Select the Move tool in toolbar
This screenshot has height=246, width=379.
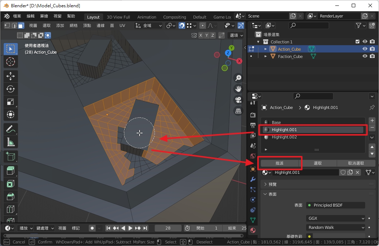11,76
